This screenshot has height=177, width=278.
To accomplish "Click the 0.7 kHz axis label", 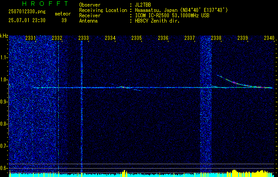I will pos(4,146).
